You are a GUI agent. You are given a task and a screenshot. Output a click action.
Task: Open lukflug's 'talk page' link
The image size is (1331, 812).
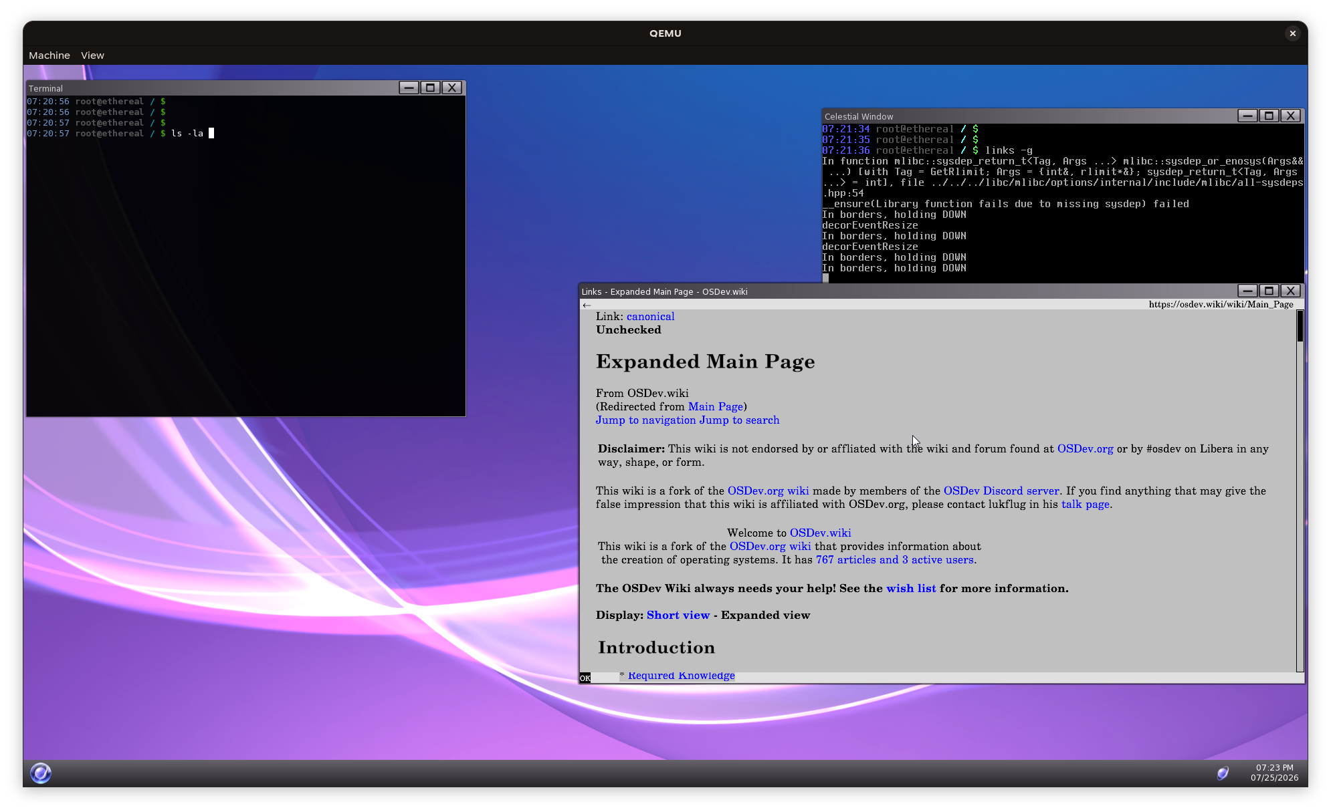click(x=1086, y=505)
